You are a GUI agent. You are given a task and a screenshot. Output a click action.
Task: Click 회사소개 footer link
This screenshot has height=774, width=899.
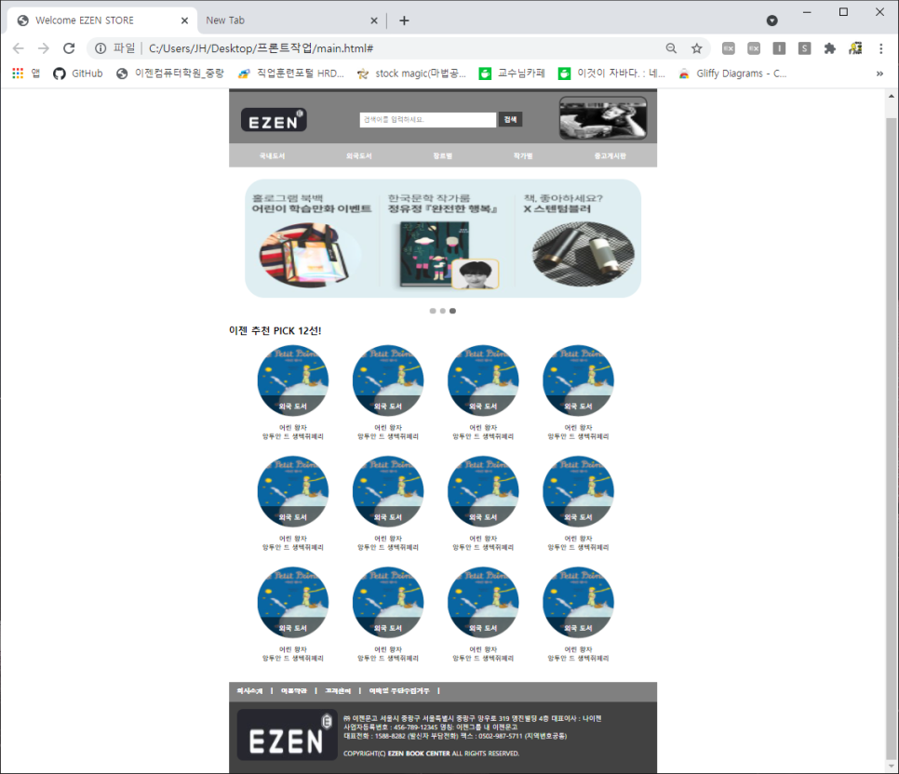coord(250,691)
